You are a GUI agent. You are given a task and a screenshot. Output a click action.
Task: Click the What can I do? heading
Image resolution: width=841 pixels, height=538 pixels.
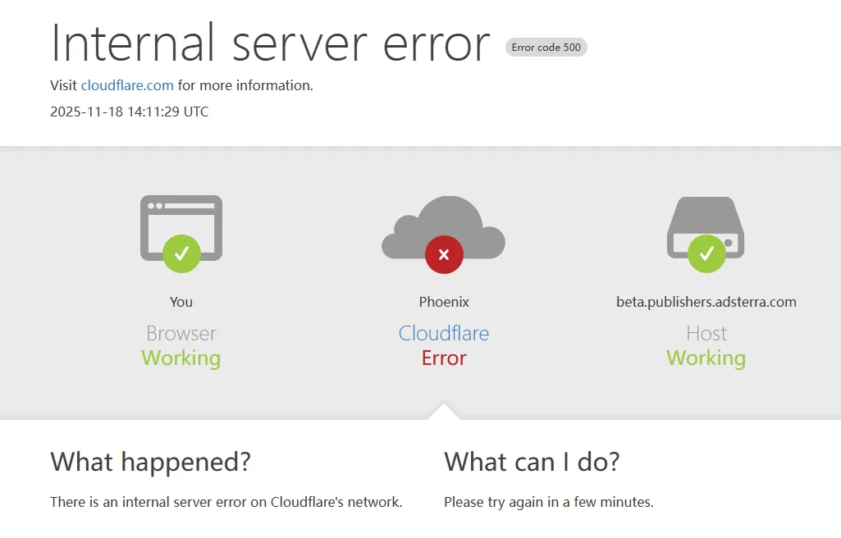click(x=532, y=462)
